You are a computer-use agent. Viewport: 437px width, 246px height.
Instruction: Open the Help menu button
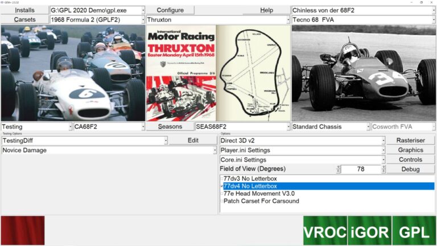point(266,10)
